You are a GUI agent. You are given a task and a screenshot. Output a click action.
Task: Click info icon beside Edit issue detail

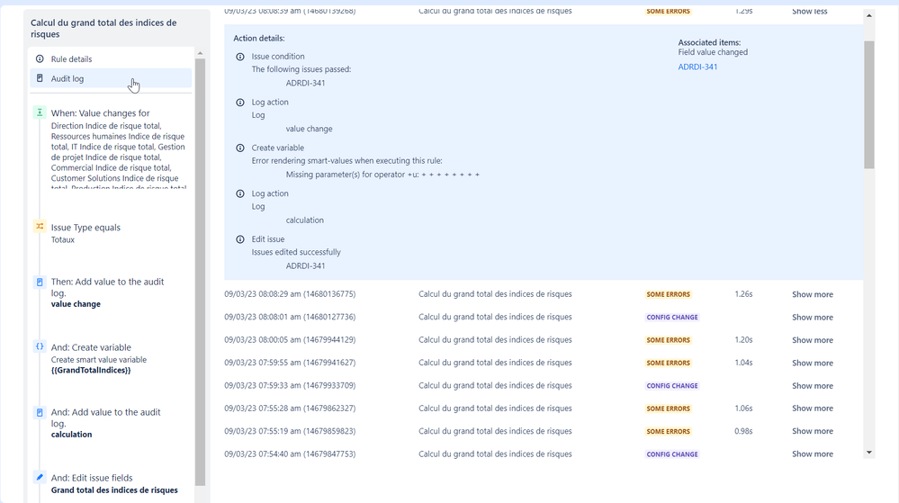240,239
